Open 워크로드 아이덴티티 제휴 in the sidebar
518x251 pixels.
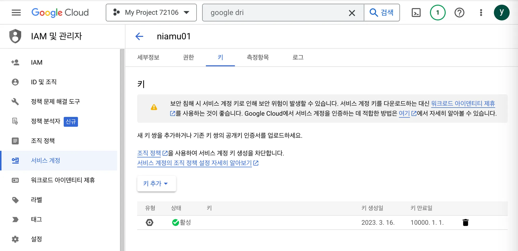pos(59,180)
